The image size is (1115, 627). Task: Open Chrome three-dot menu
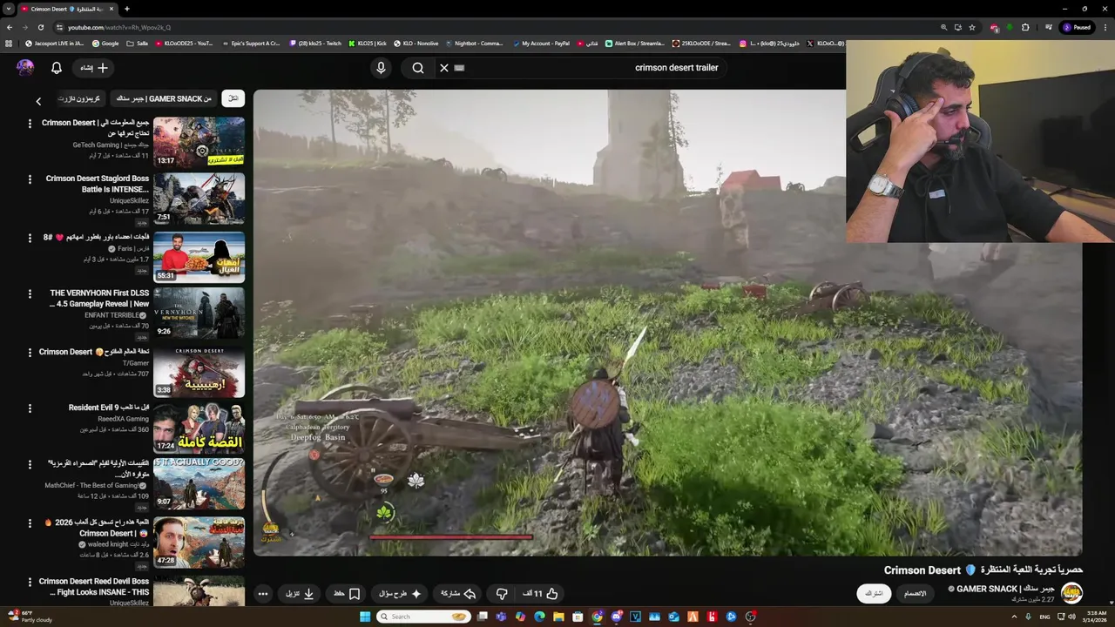coord(1105,27)
